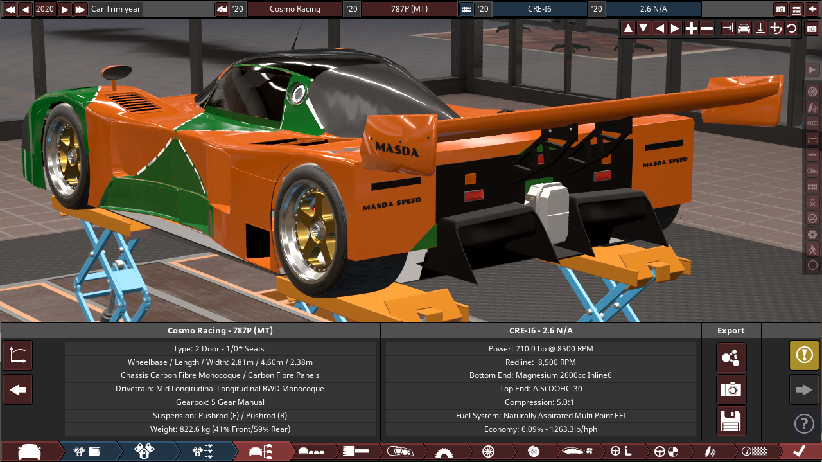Screen dimensions: 822x462
Task: Click the share export icon under Export
Action: (731, 358)
